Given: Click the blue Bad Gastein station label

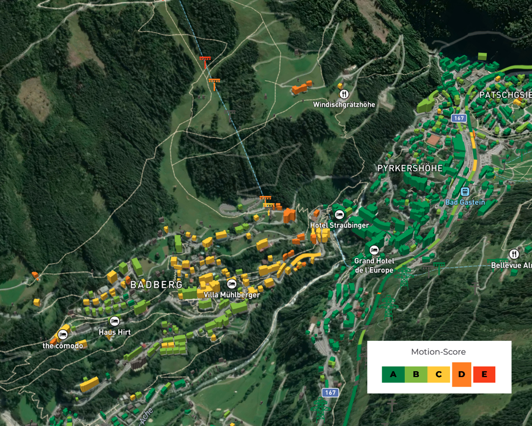Looking at the screenshot, I should click(465, 202).
